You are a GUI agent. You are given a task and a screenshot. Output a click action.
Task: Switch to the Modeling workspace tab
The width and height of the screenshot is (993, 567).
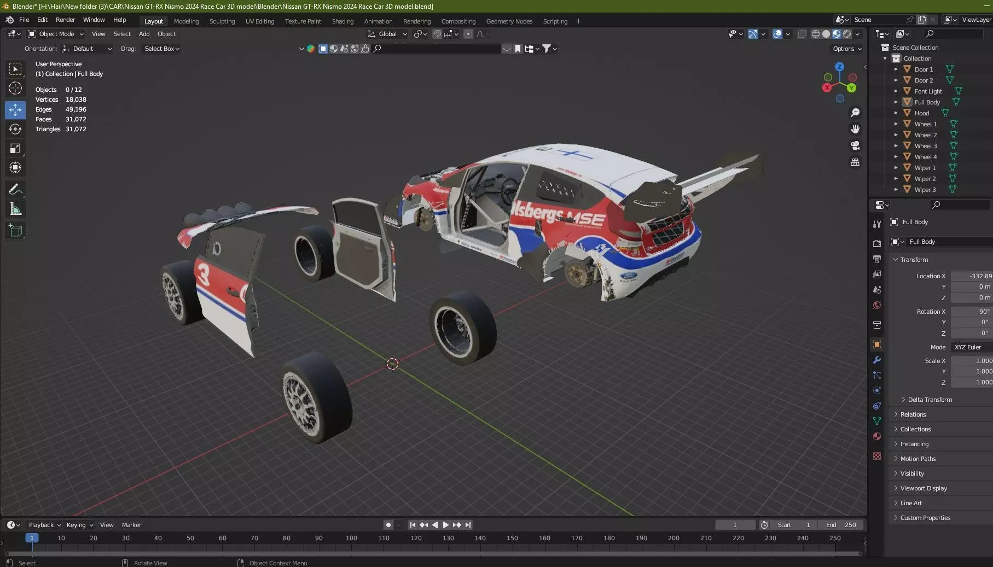pyautogui.click(x=186, y=21)
